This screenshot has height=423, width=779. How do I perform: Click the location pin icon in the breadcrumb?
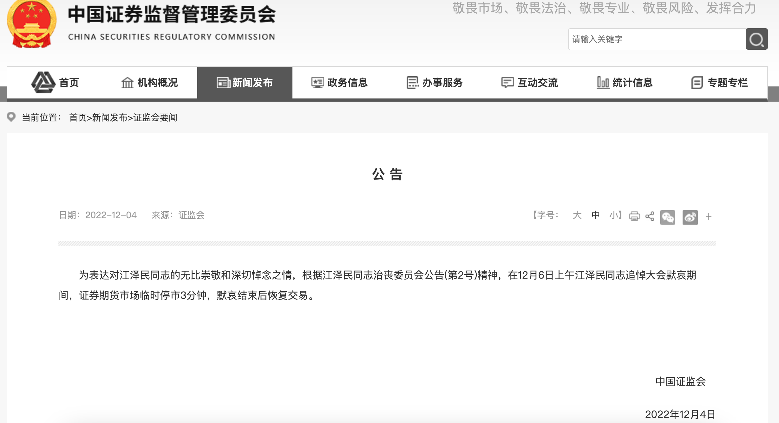pyautogui.click(x=11, y=117)
